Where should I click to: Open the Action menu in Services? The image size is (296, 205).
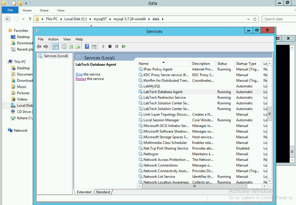53,39
